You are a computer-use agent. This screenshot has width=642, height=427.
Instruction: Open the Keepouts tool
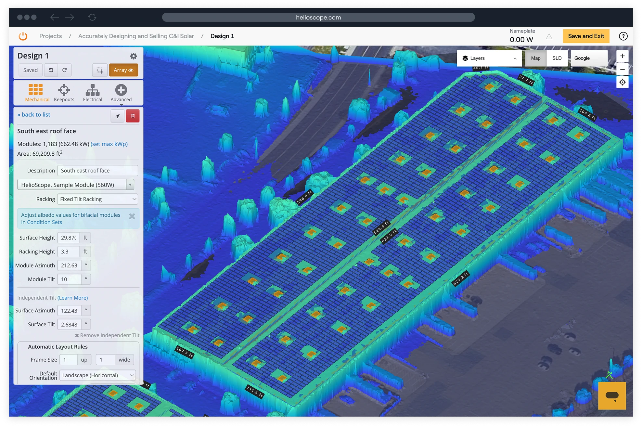[x=64, y=93]
